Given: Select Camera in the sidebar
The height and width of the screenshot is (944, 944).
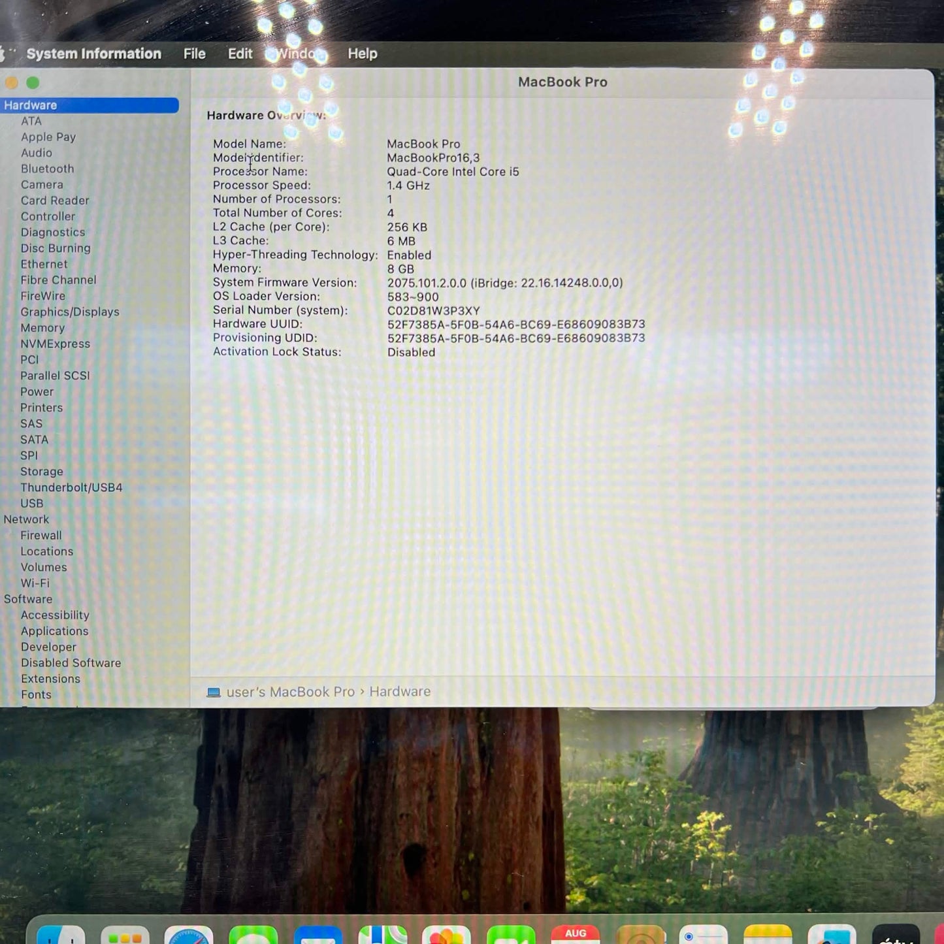Looking at the screenshot, I should click(x=42, y=185).
